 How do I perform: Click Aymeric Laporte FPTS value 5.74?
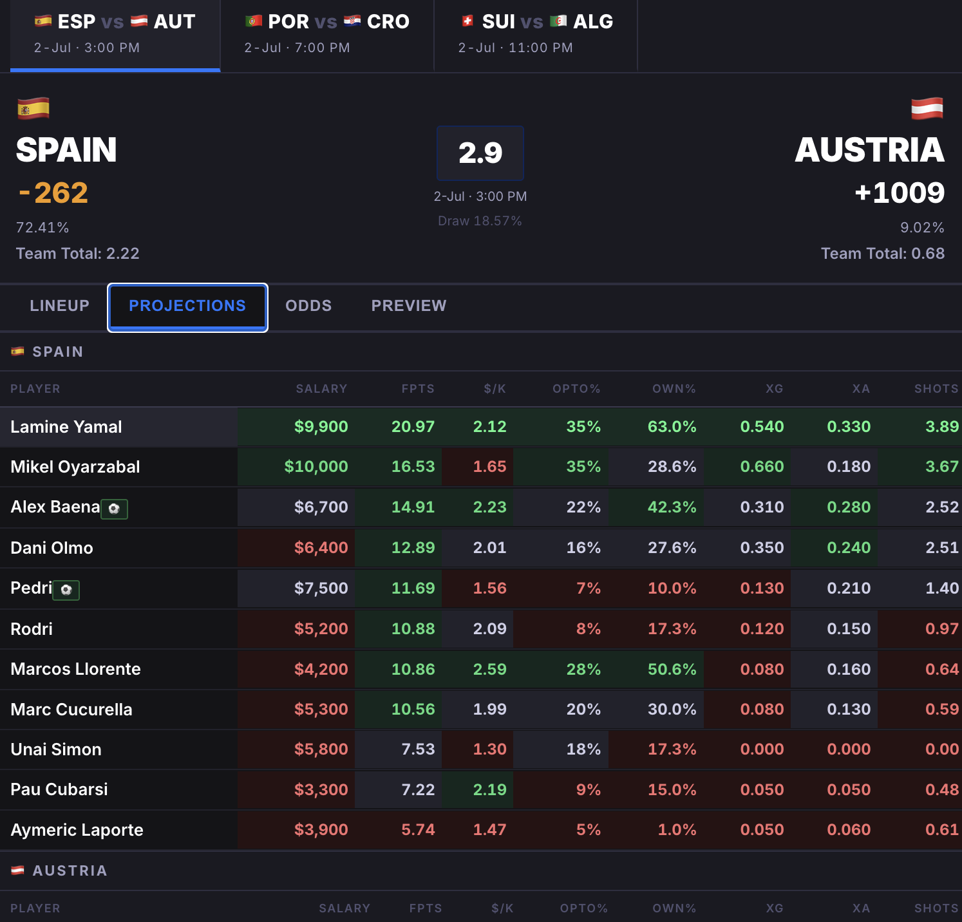click(418, 830)
